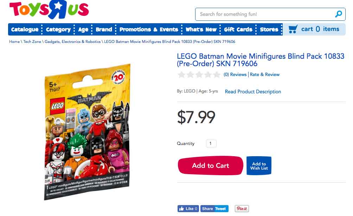Expand the Brand menu

[104, 30]
